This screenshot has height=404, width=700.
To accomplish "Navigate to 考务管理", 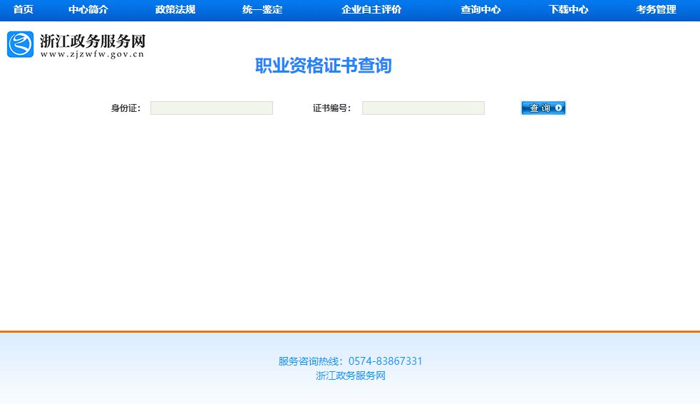I will 656,10.
